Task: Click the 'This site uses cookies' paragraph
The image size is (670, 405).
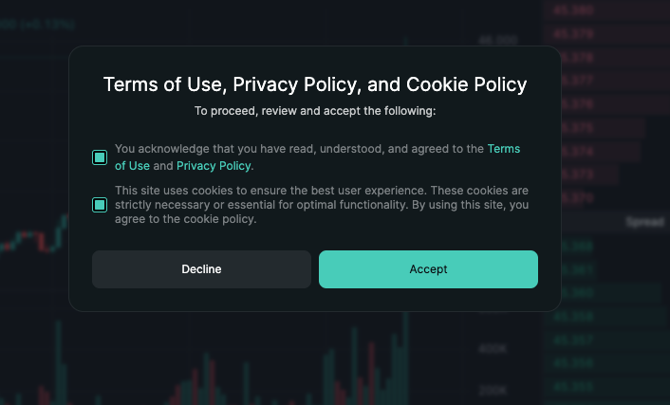Action: [x=322, y=205]
